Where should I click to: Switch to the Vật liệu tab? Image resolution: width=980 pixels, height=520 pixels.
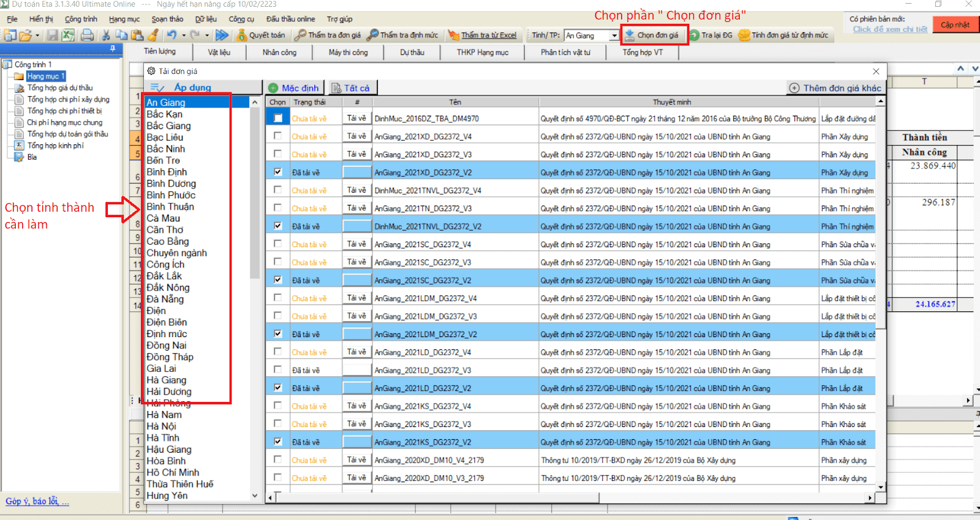pyautogui.click(x=219, y=53)
